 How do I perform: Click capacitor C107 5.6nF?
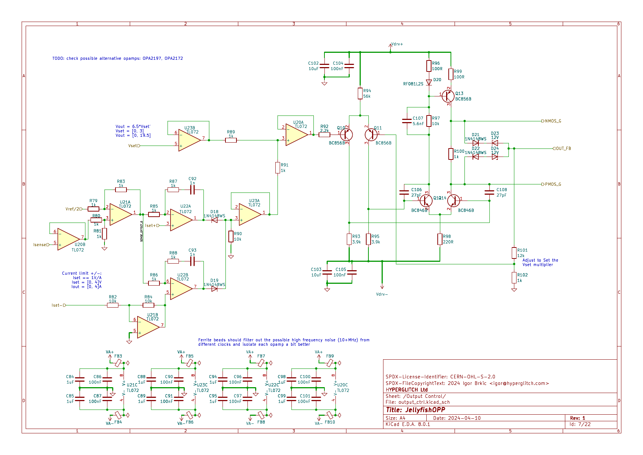click(407, 121)
